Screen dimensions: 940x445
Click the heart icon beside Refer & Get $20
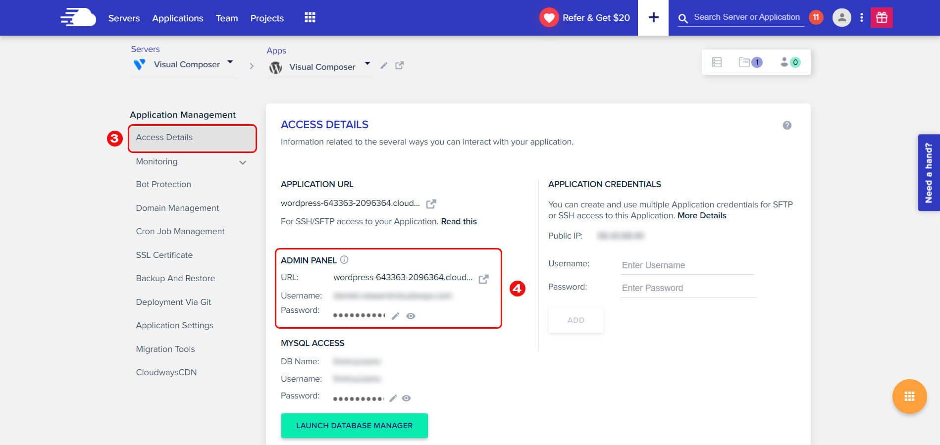coord(549,18)
